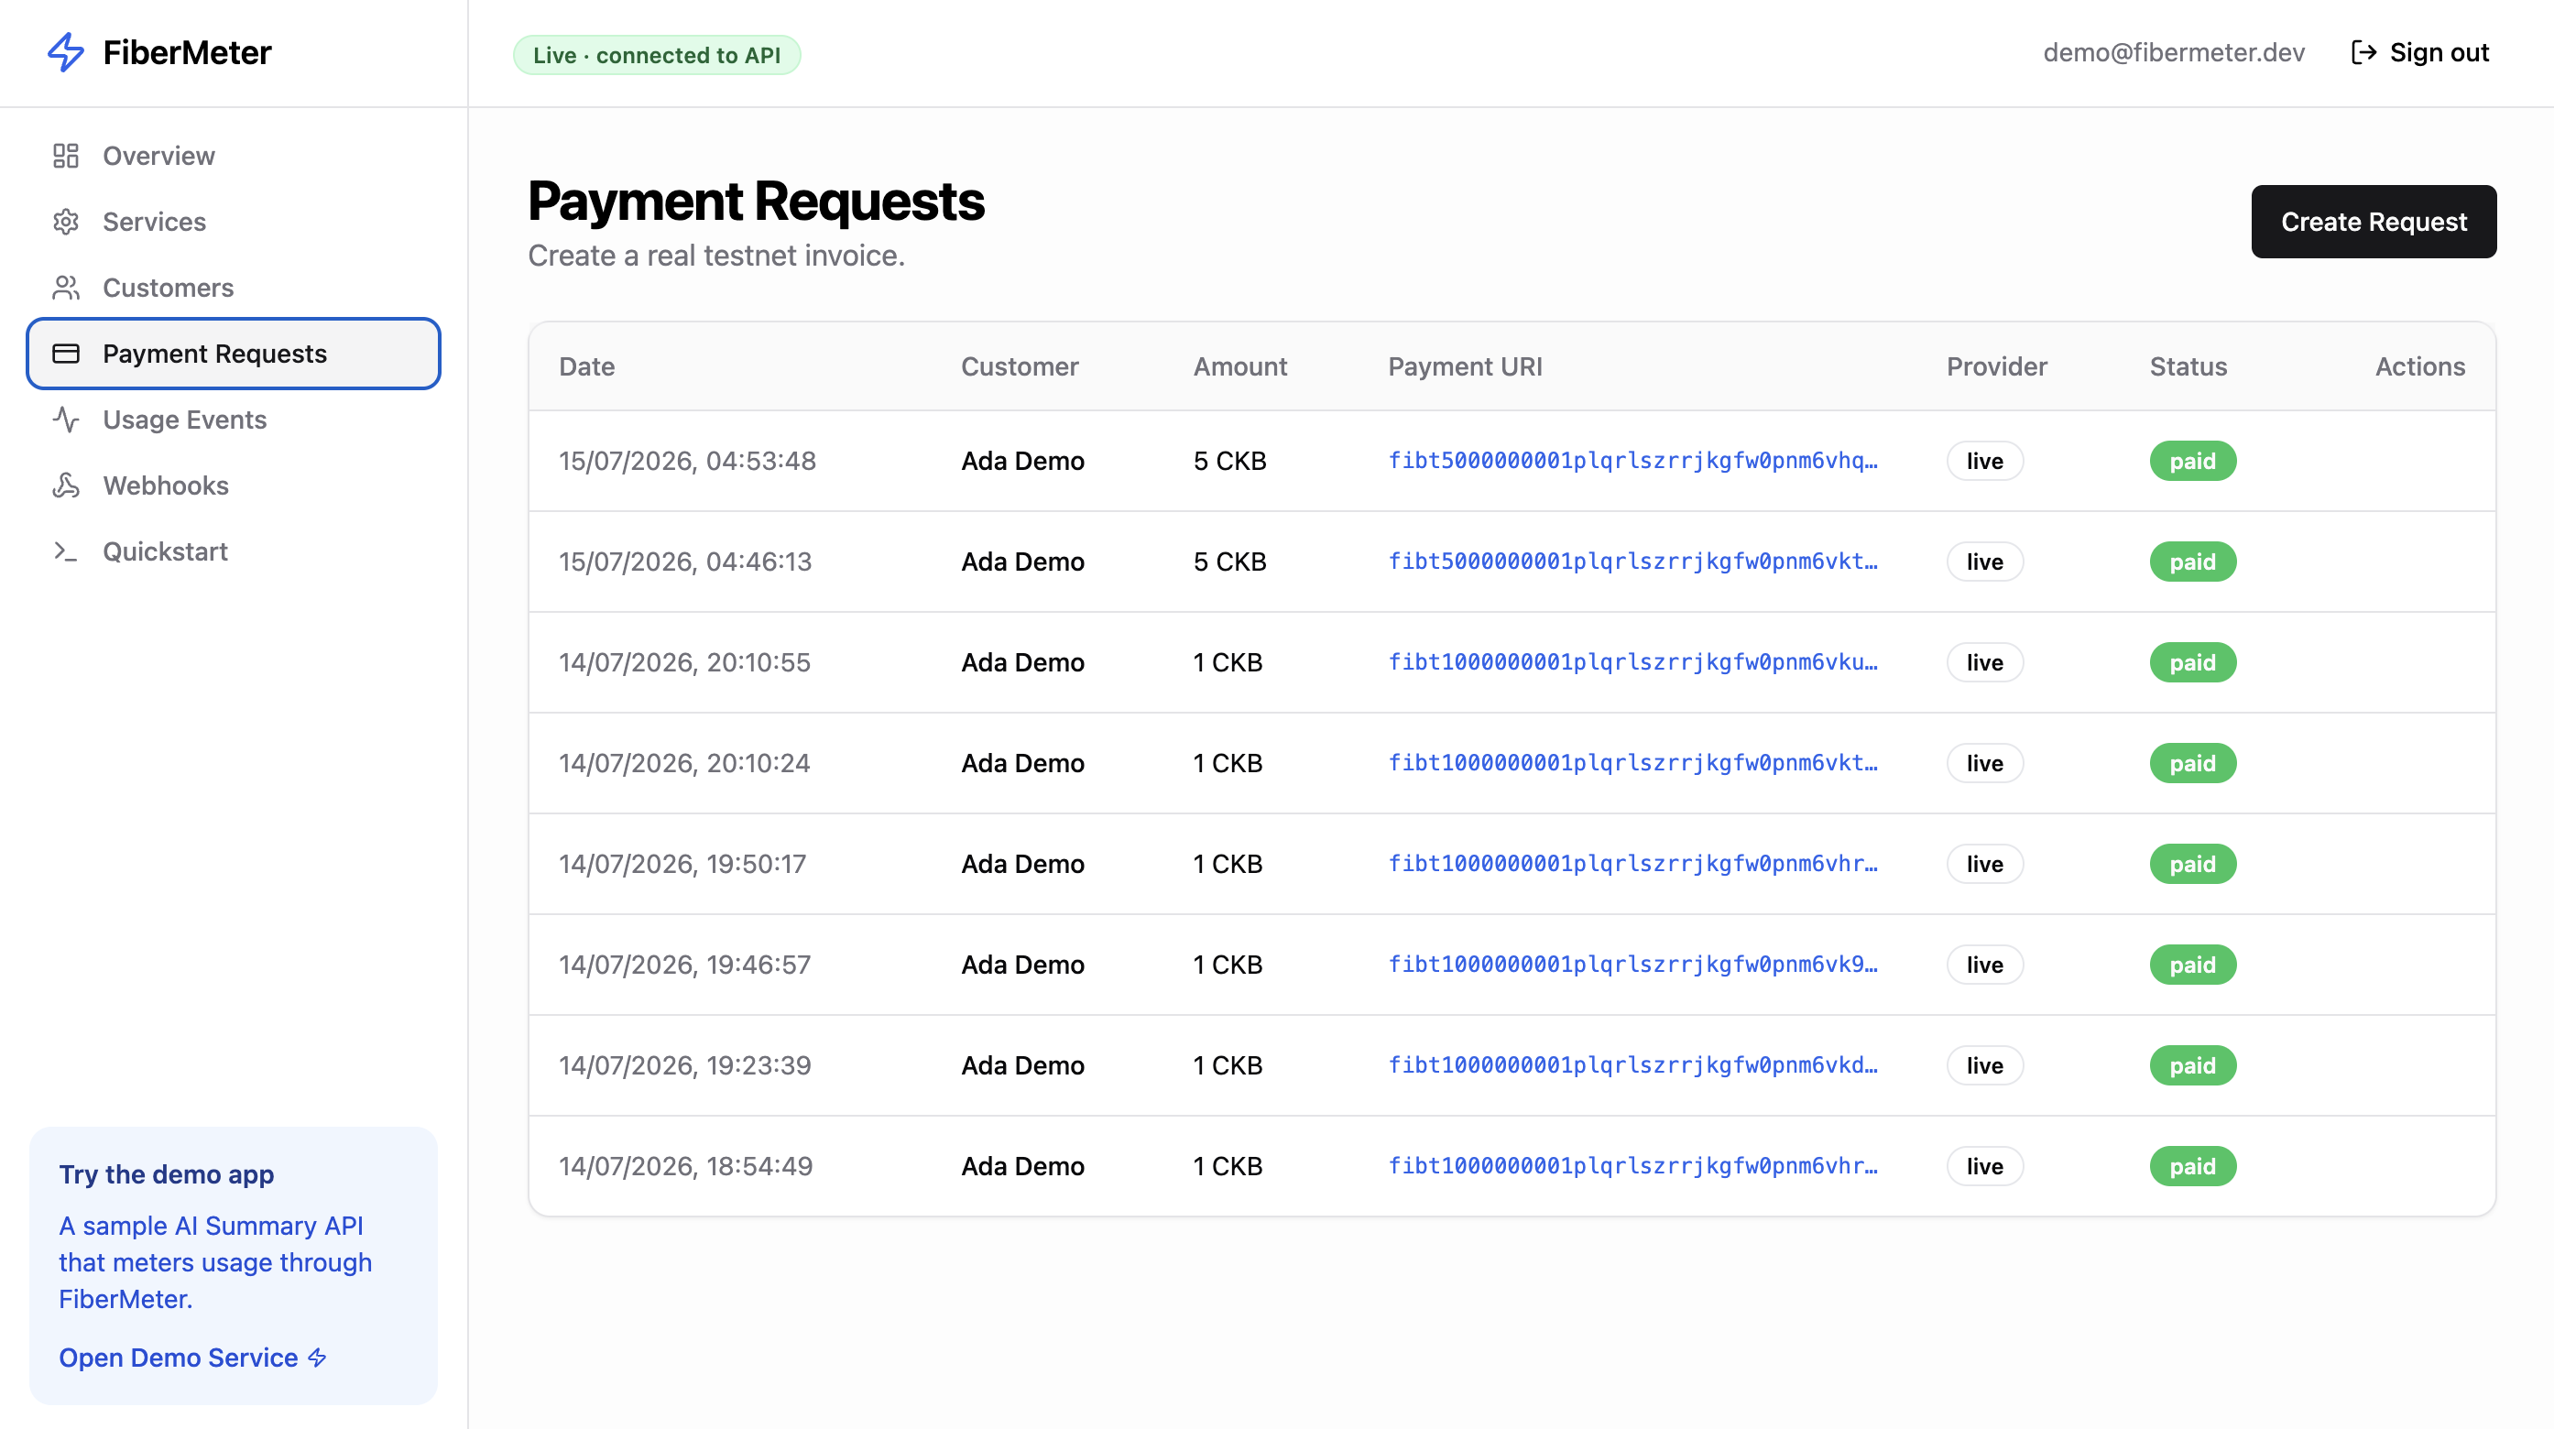Open payment URI in the 04:46:13 row

pos(1632,562)
